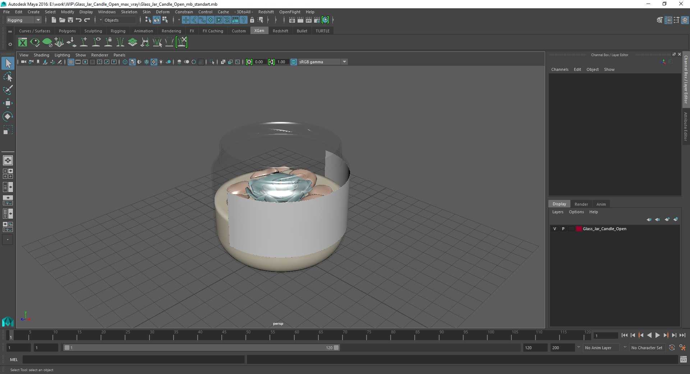Image resolution: width=690 pixels, height=374 pixels.
Task: Click the XGen guide with lock icon
Action: (x=108, y=42)
